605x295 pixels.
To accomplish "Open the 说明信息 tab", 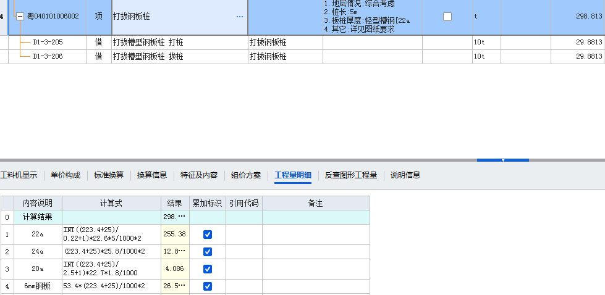I will click(405, 175).
